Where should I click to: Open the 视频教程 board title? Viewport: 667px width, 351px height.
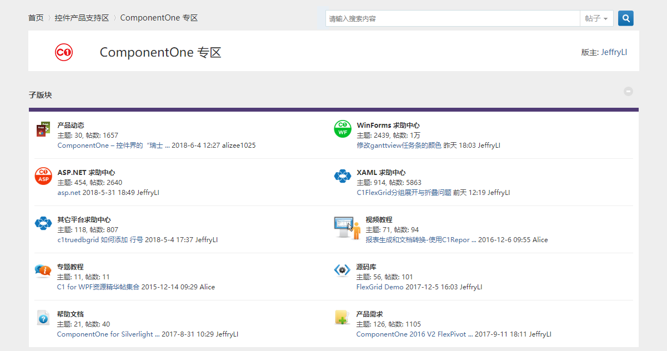379,220
